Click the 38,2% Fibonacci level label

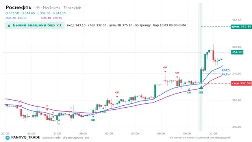pos(226,75)
